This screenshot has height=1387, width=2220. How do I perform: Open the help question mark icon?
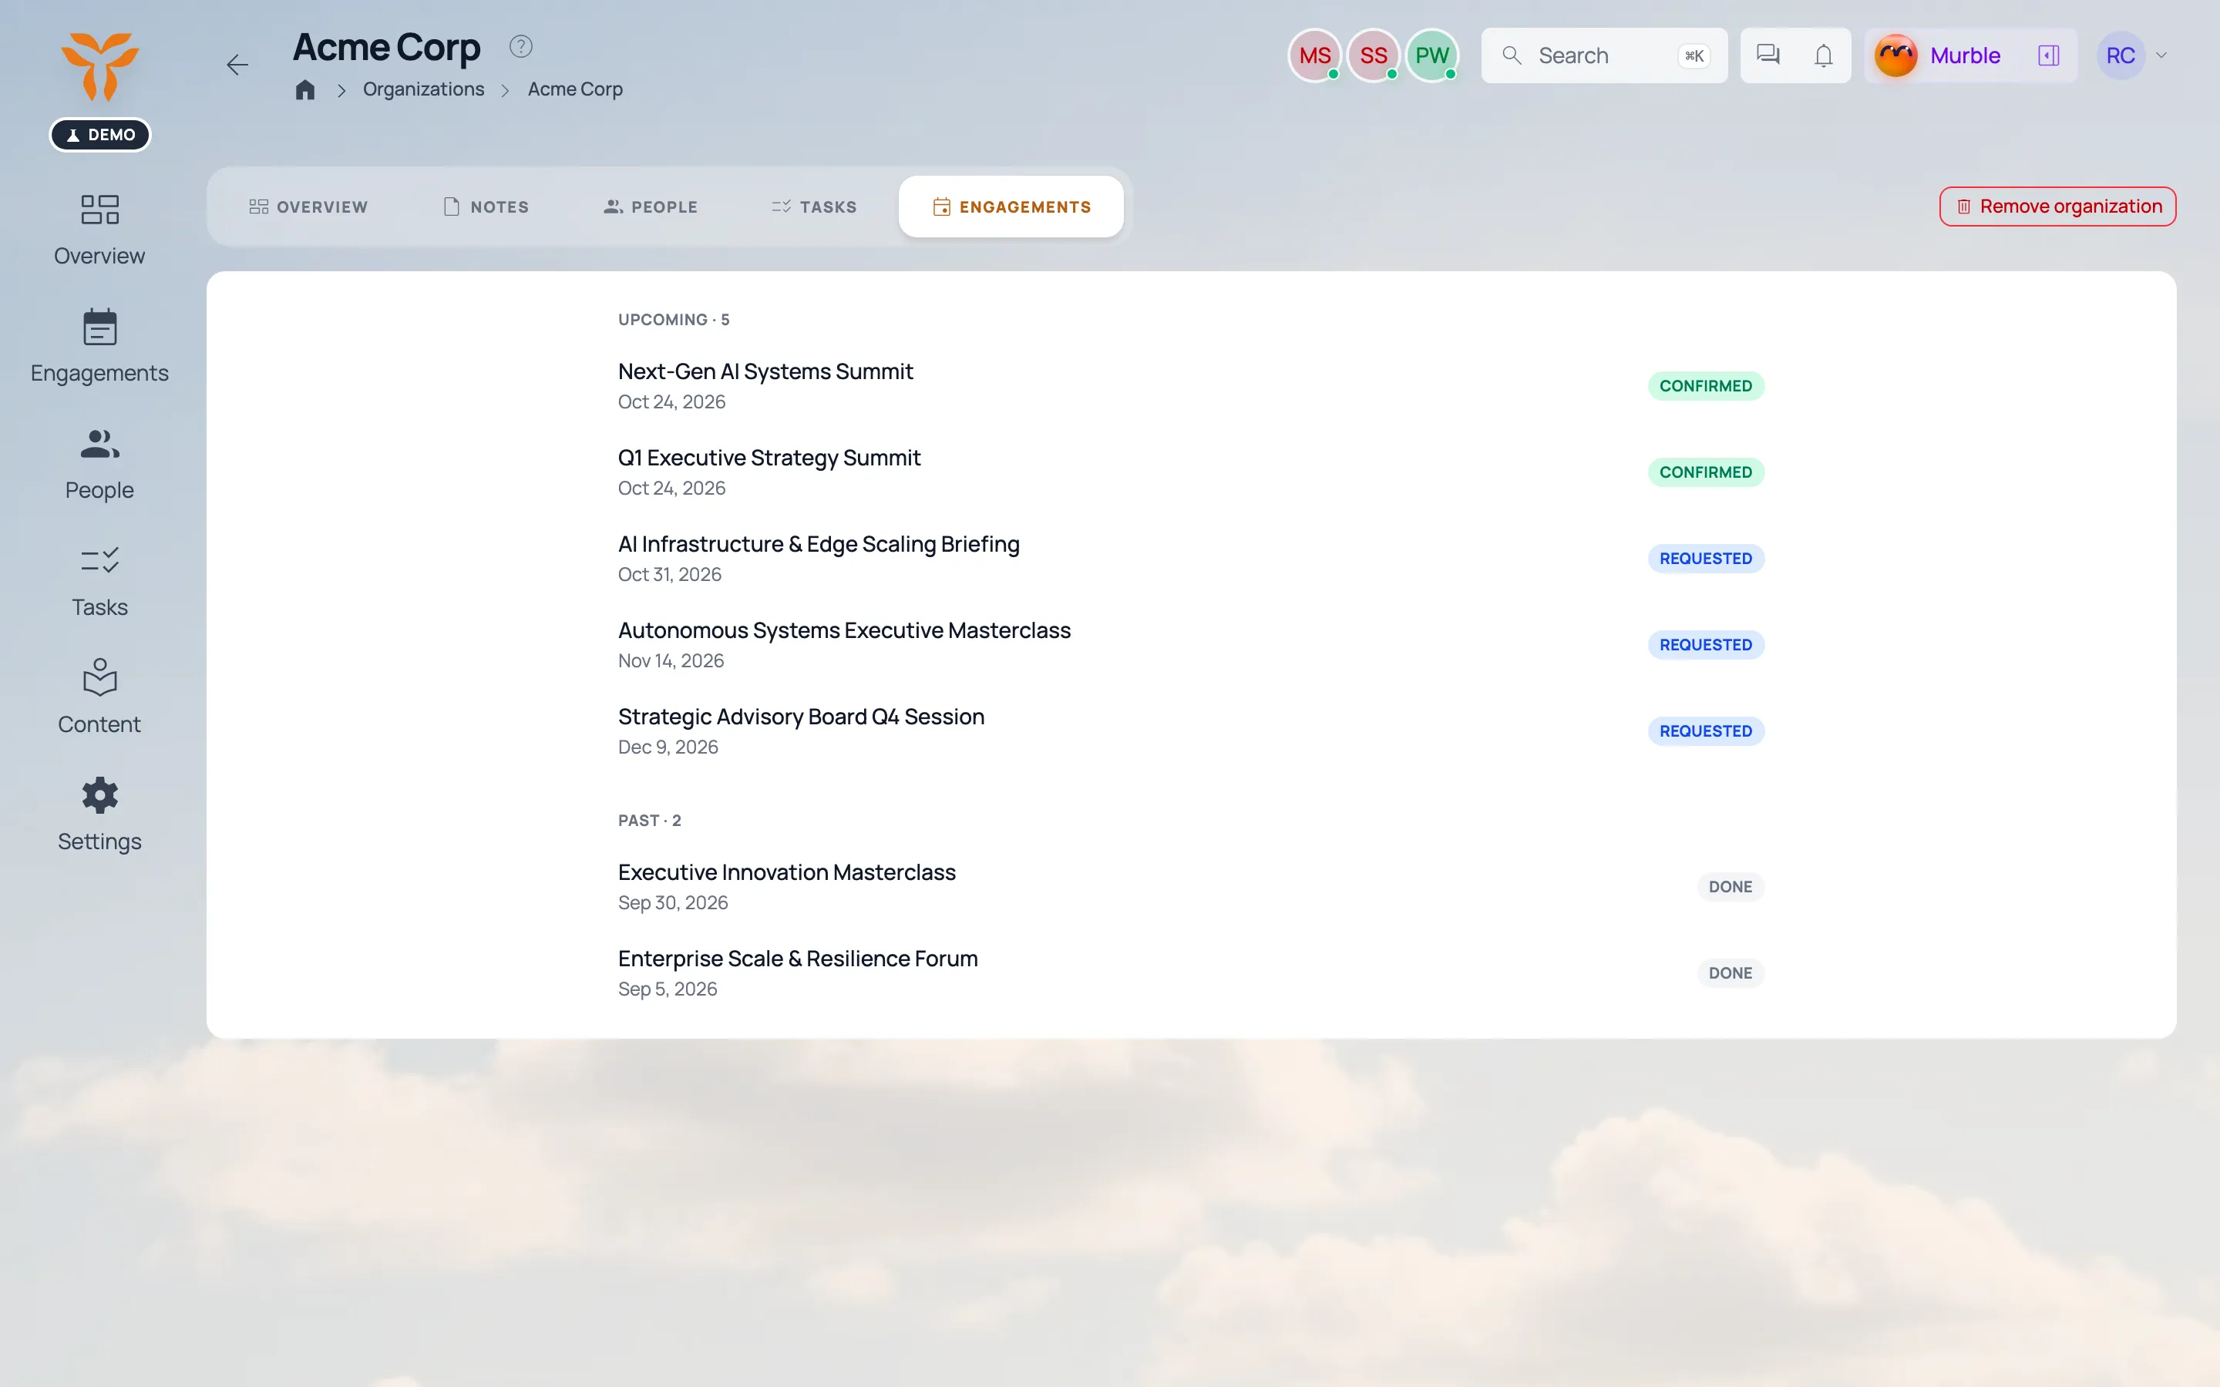(x=521, y=46)
